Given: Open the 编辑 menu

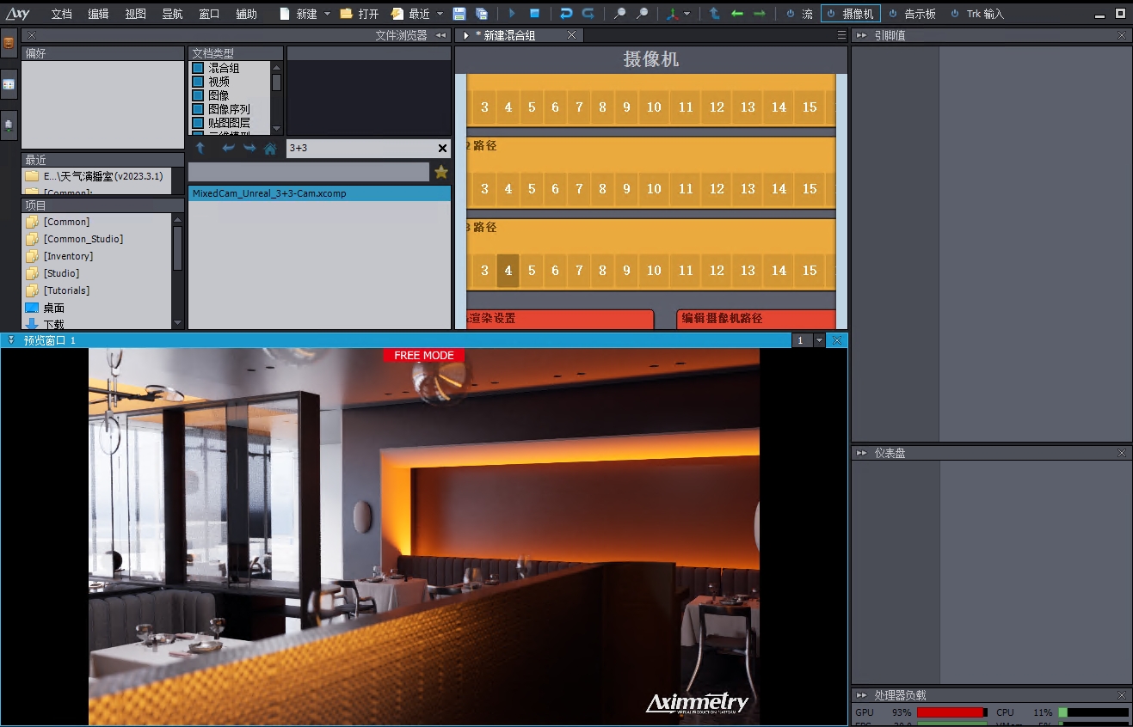Looking at the screenshot, I should 99,14.
